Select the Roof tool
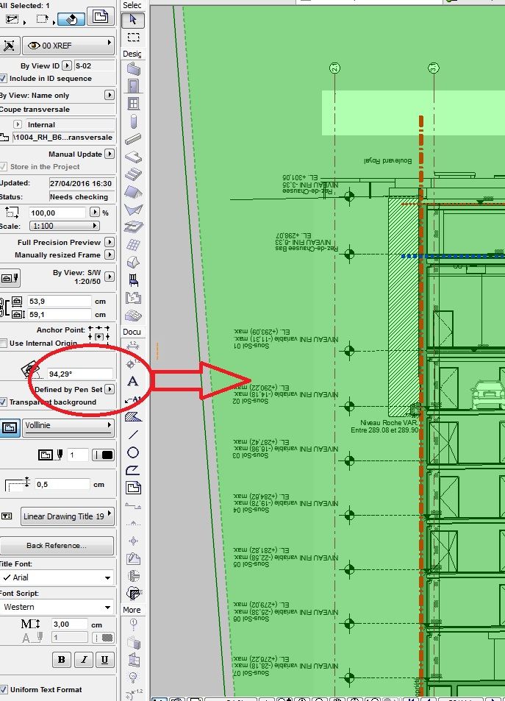 (133, 192)
